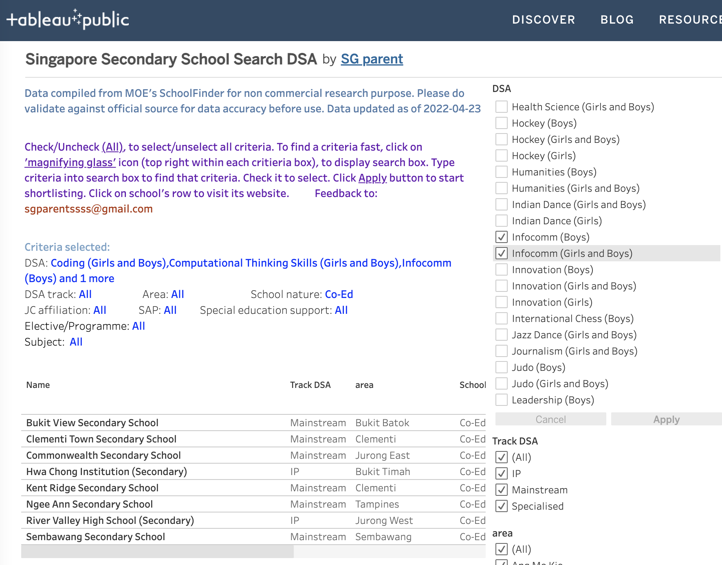Check Innovation (Girls and Boys)
722x565 pixels.
pyautogui.click(x=502, y=286)
